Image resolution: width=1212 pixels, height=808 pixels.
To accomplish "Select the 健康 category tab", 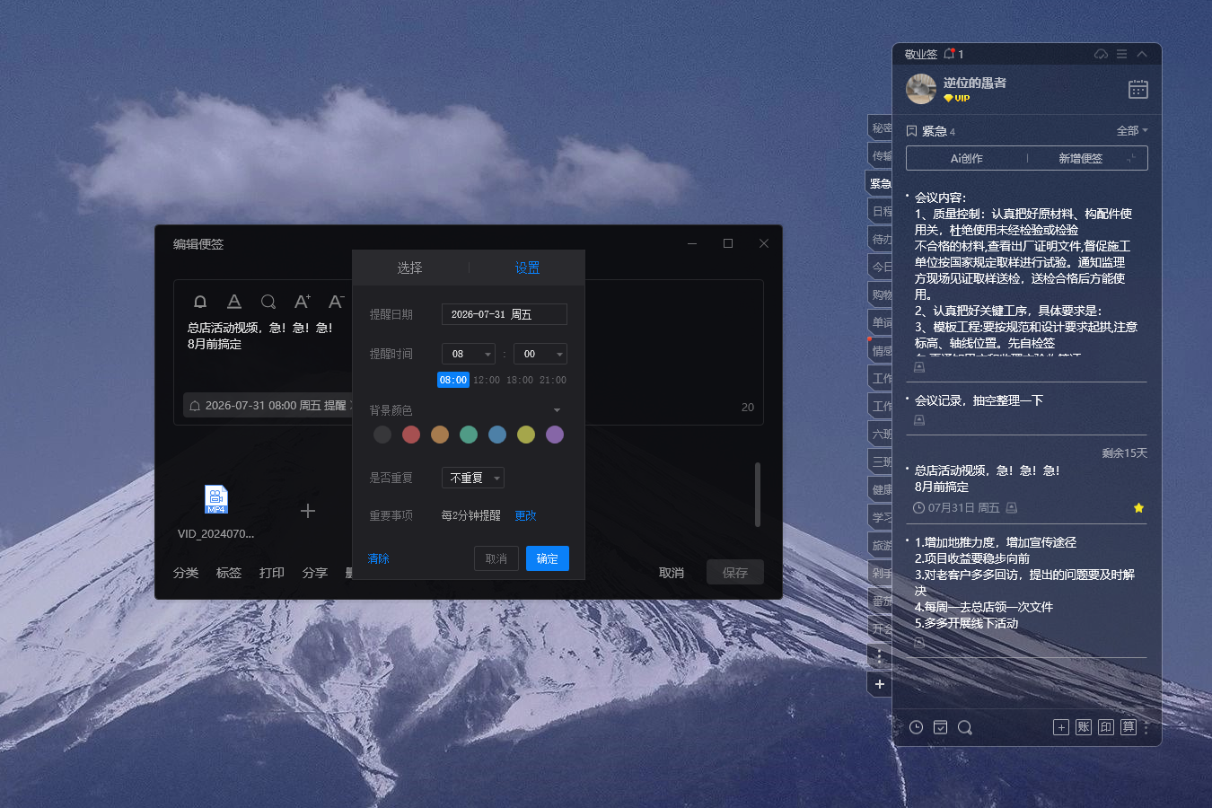I will (x=881, y=489).
